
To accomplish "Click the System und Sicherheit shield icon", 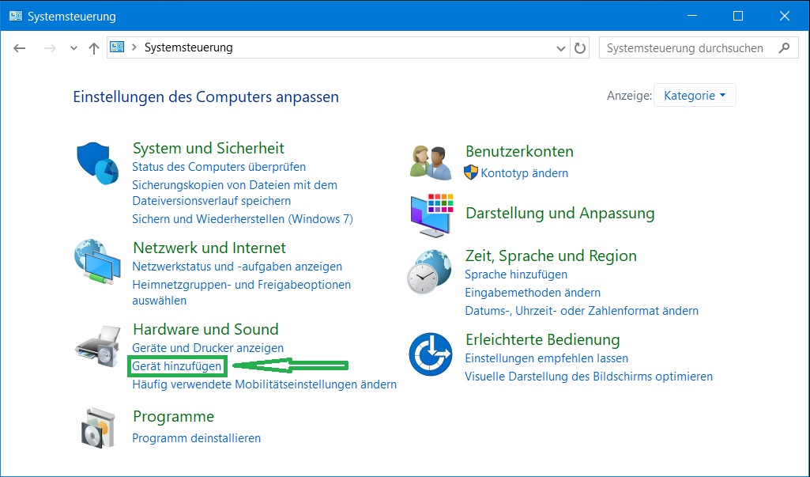I will tap(98, 164).
